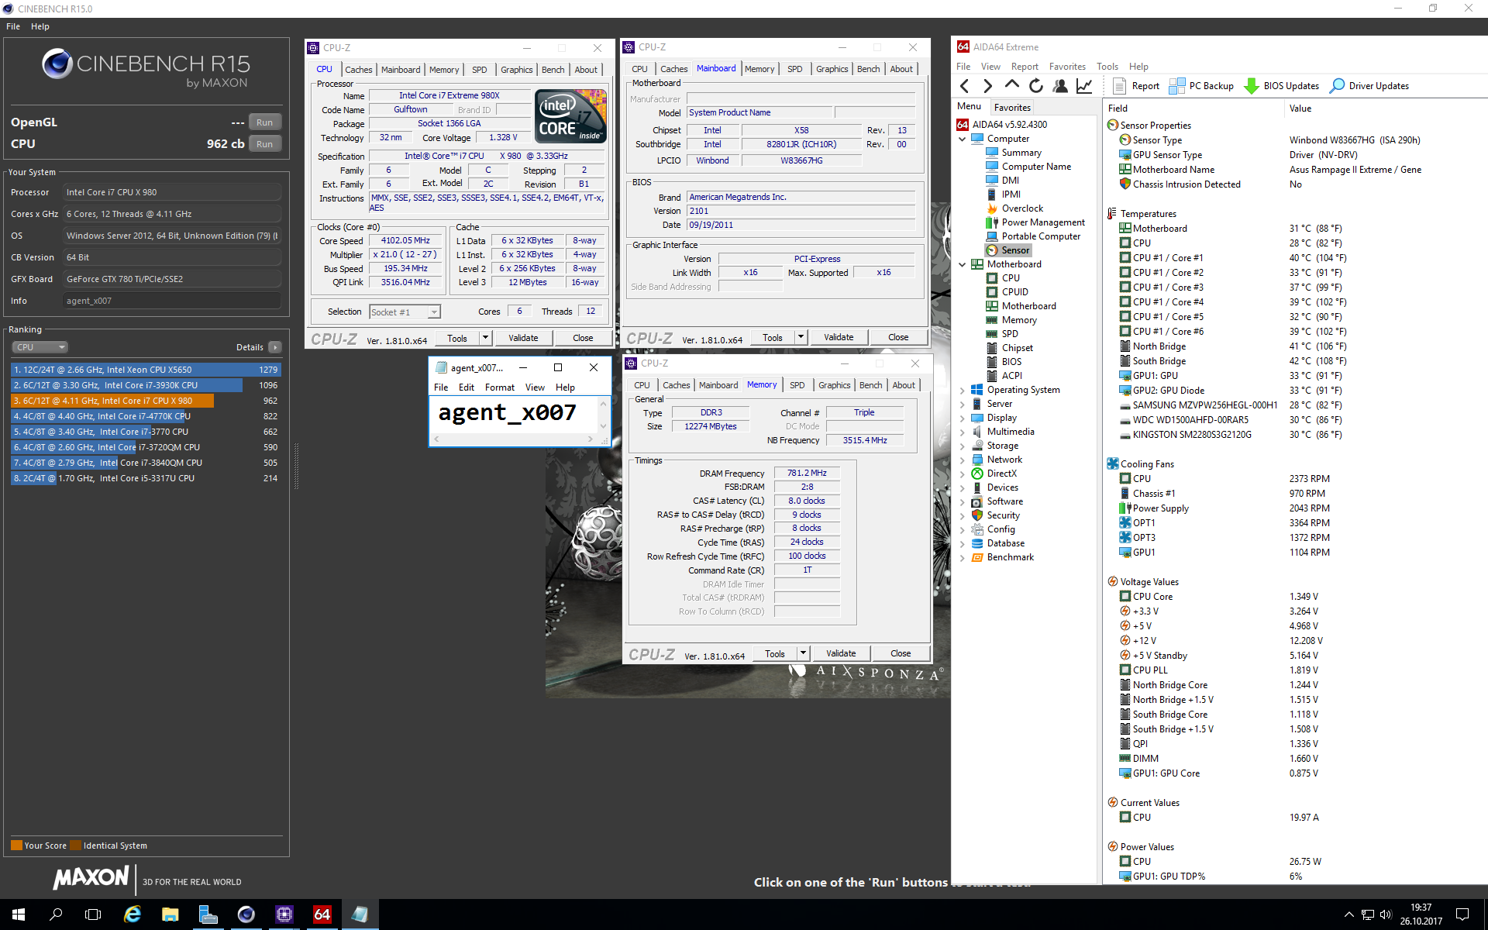Open Bench tab in CPU-Z Memory window

(870, 385)
